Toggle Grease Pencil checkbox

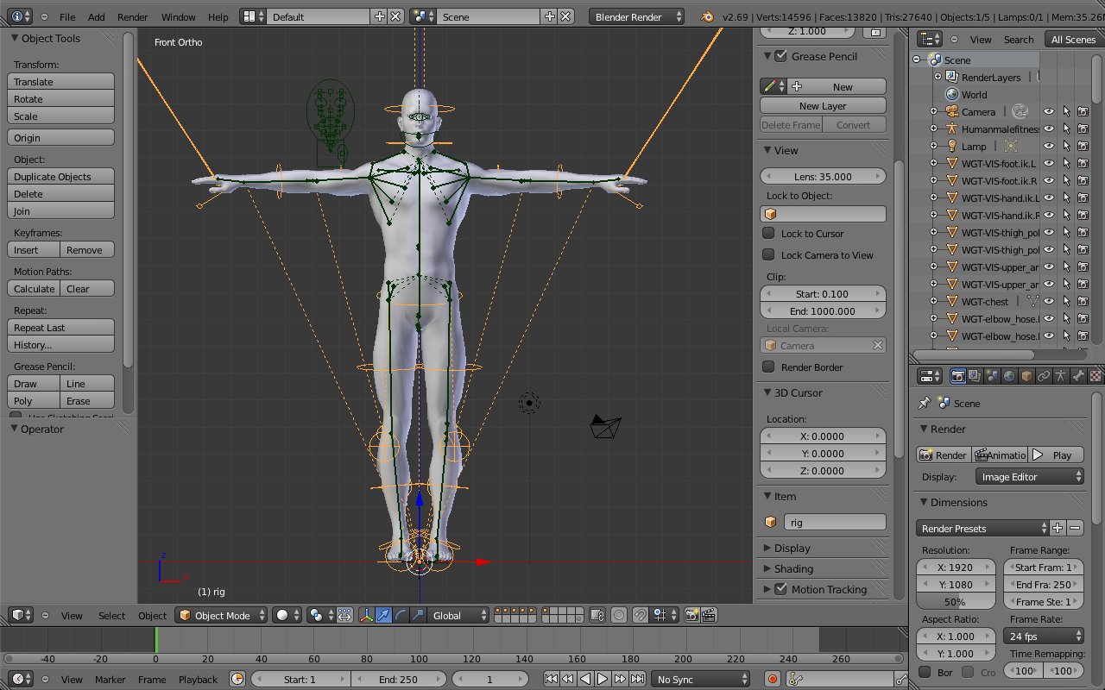pos(781,56)
